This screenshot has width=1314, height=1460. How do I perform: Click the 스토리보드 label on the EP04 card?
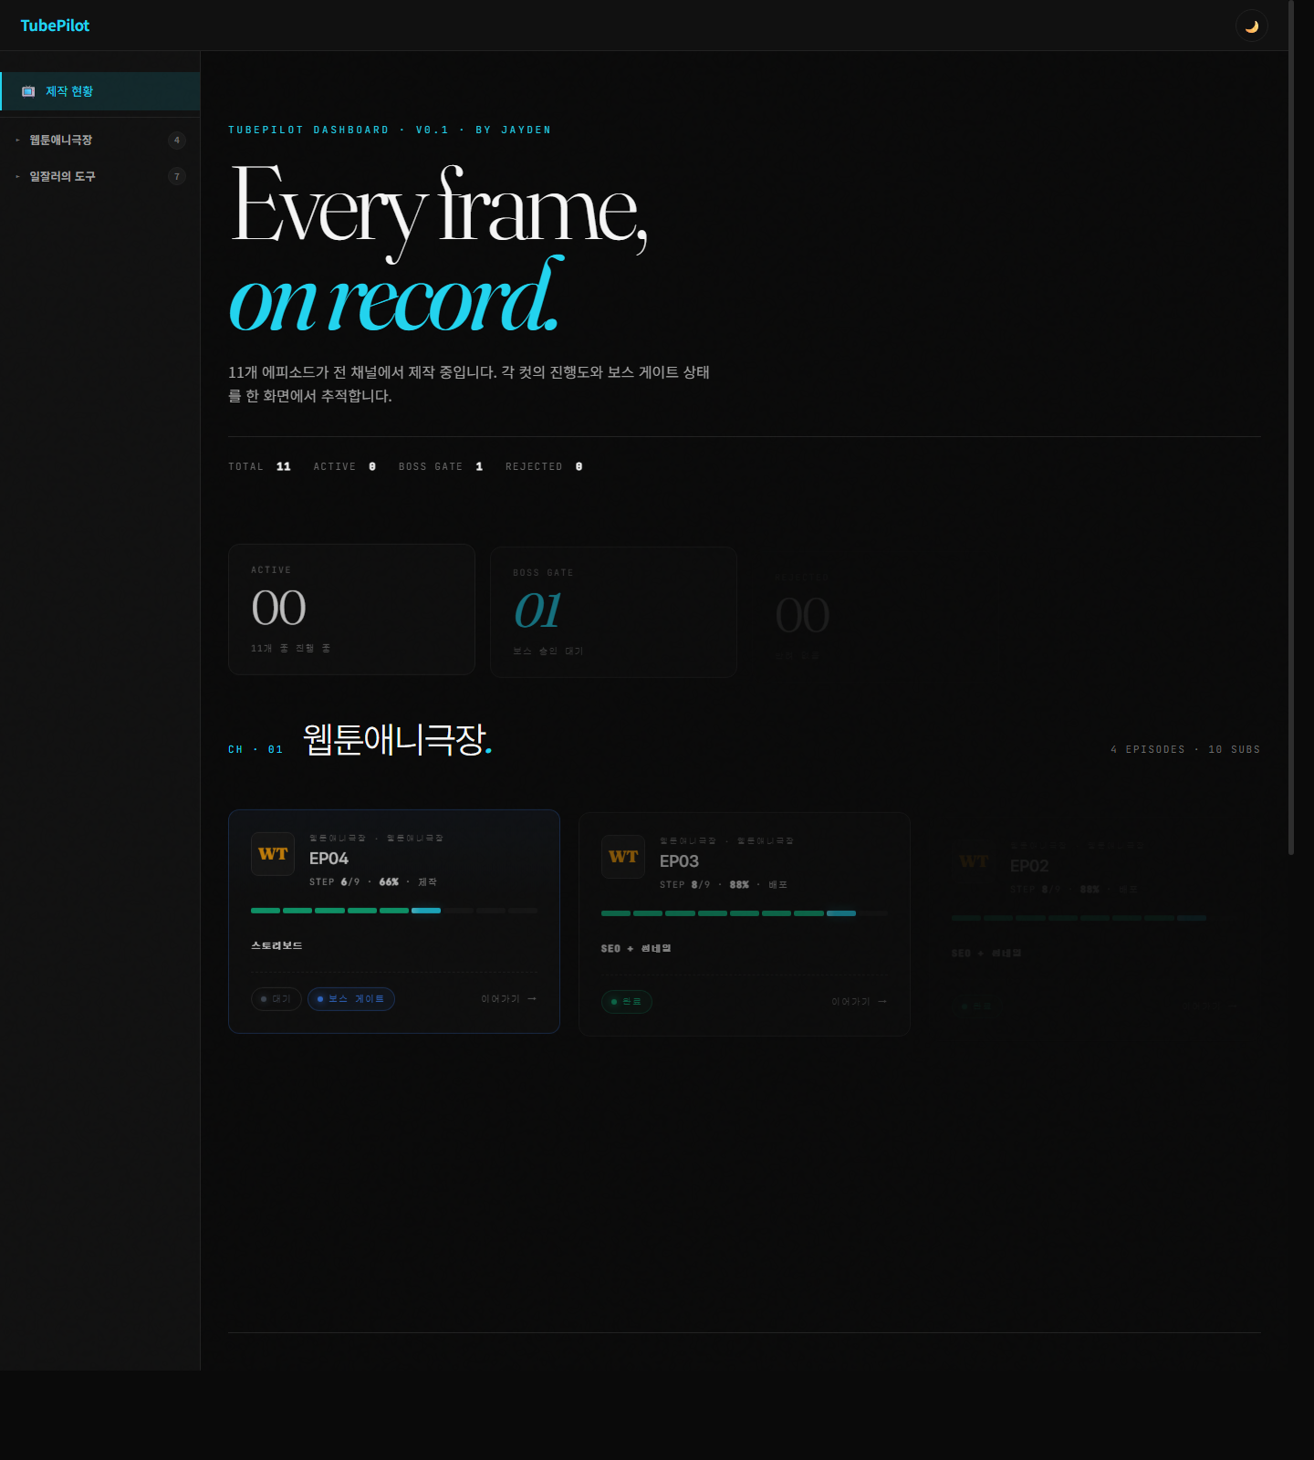pyautogui.click(x=276, y=945)
